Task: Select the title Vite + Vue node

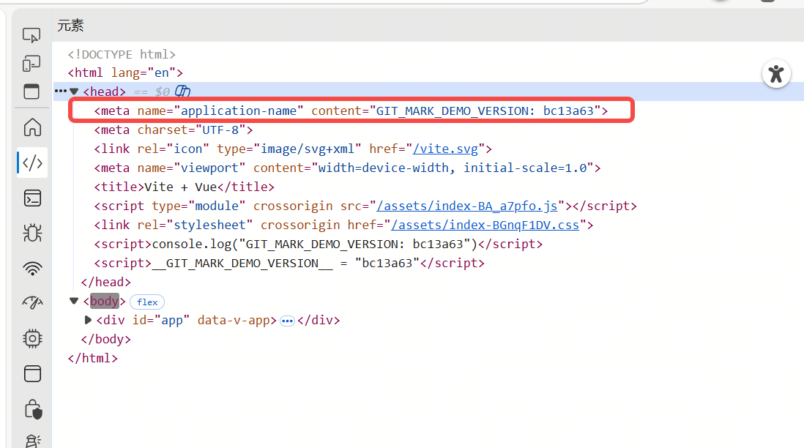Action: pyautogui.click(x=184, y=187)
